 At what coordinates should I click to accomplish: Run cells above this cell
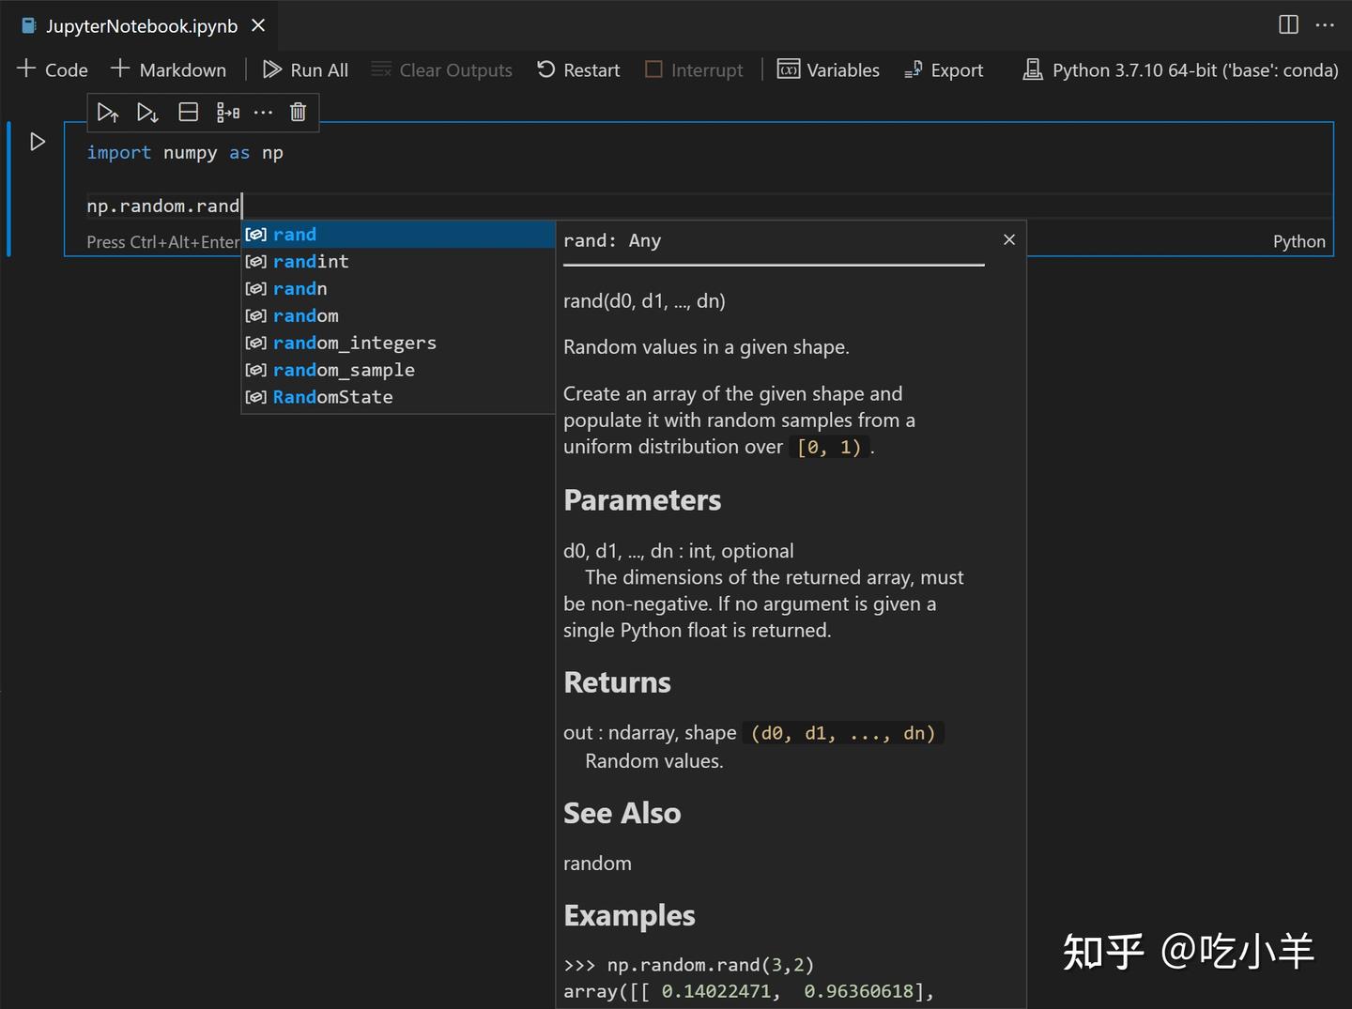coord(108,112)
